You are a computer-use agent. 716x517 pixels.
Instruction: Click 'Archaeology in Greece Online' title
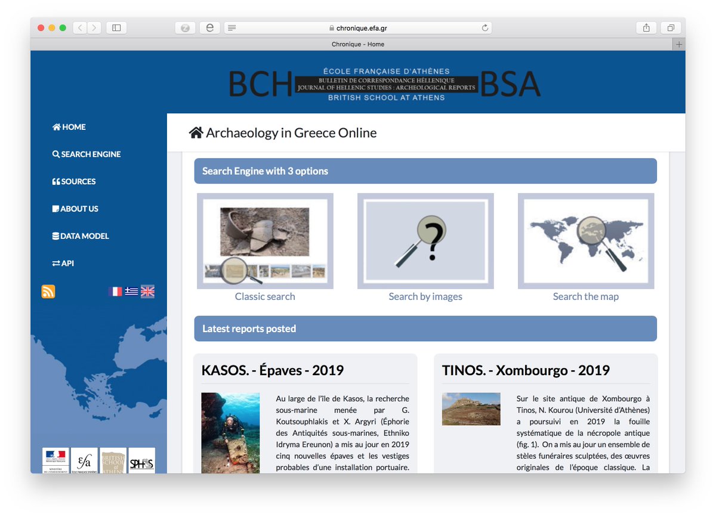(291, 133)
